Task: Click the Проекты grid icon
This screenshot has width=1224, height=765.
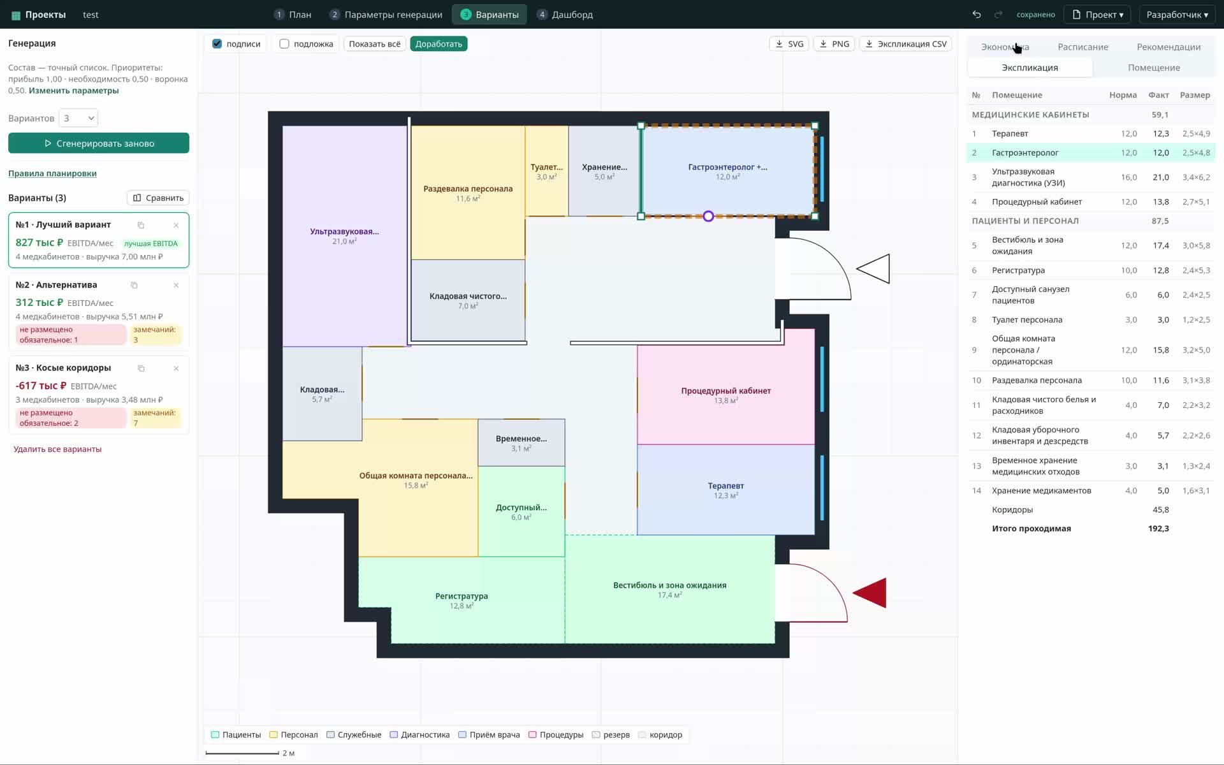Action: 16,15
